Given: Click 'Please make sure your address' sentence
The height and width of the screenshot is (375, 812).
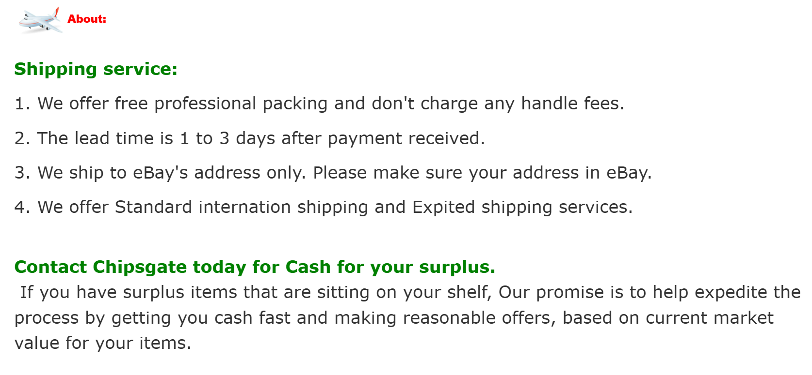Looking at the screenshot, I should 446,173.
